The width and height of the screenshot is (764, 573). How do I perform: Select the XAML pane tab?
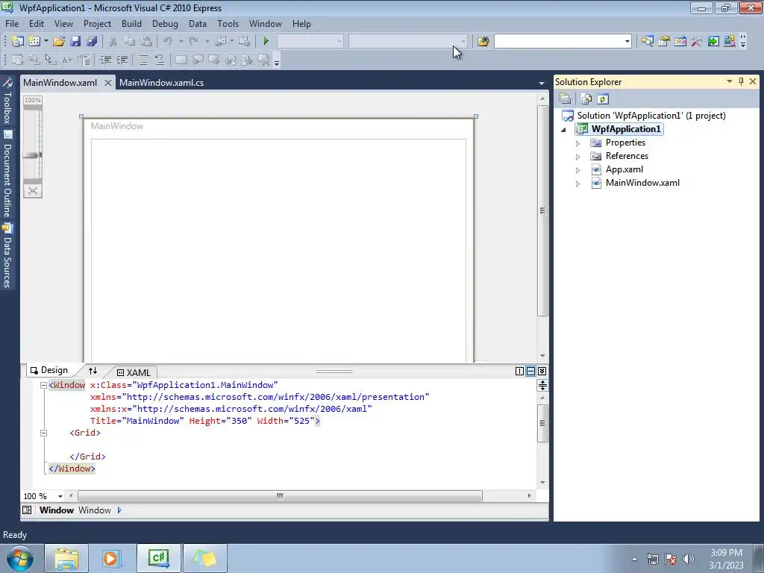(x=134, y=372)
